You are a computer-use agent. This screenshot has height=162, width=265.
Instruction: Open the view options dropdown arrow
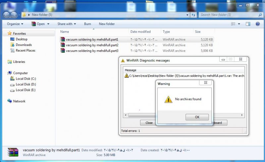239,24
